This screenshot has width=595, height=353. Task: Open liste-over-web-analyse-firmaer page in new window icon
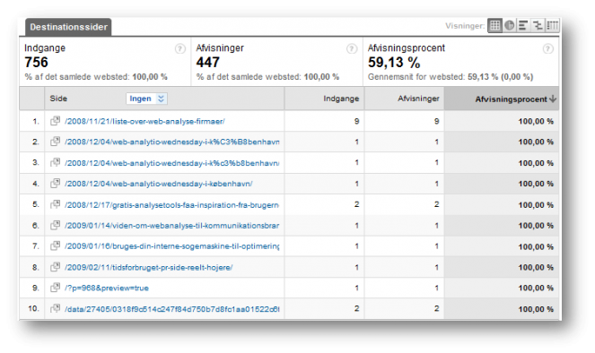pyautogui.click(x=56, y=121)
